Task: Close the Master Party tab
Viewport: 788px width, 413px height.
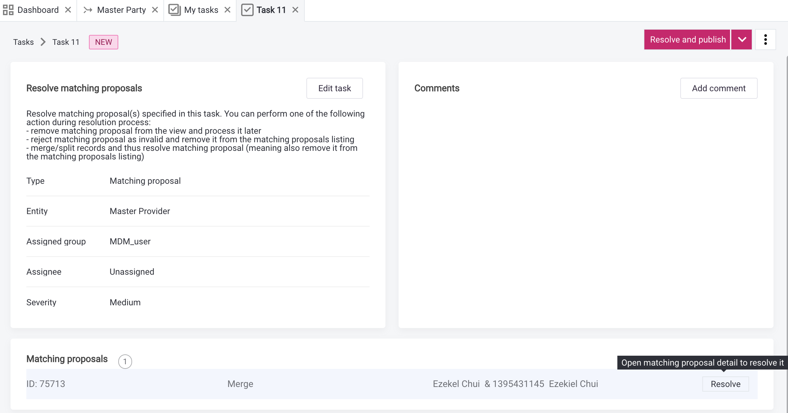Action: 155,10
